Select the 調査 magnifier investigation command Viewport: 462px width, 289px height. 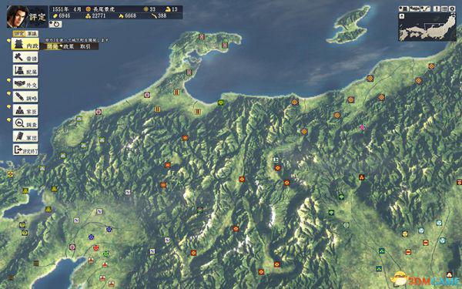(x=25, y=123)
